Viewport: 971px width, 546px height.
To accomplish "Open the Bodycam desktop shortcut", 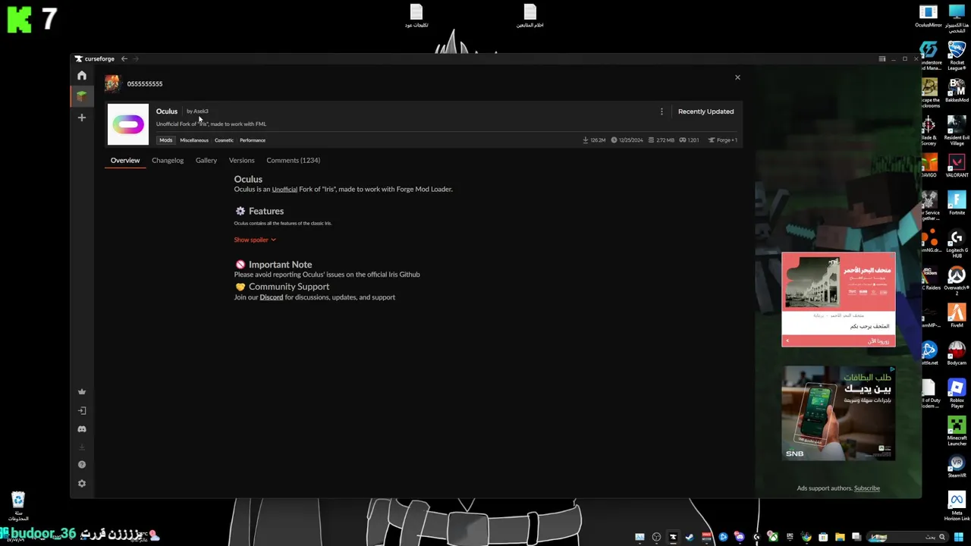I will pyautogui.click(x=957, y=353).
